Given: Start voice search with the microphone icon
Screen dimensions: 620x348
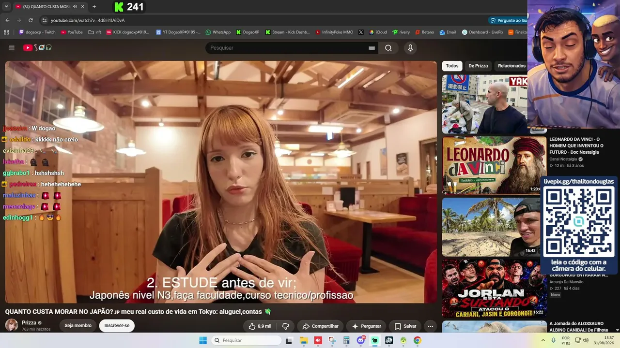Looking at the screenshot, I should coord(410,48).
